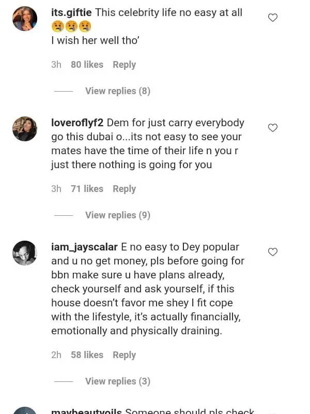
Task: View the 71 likes list
Action: (87, 189)
